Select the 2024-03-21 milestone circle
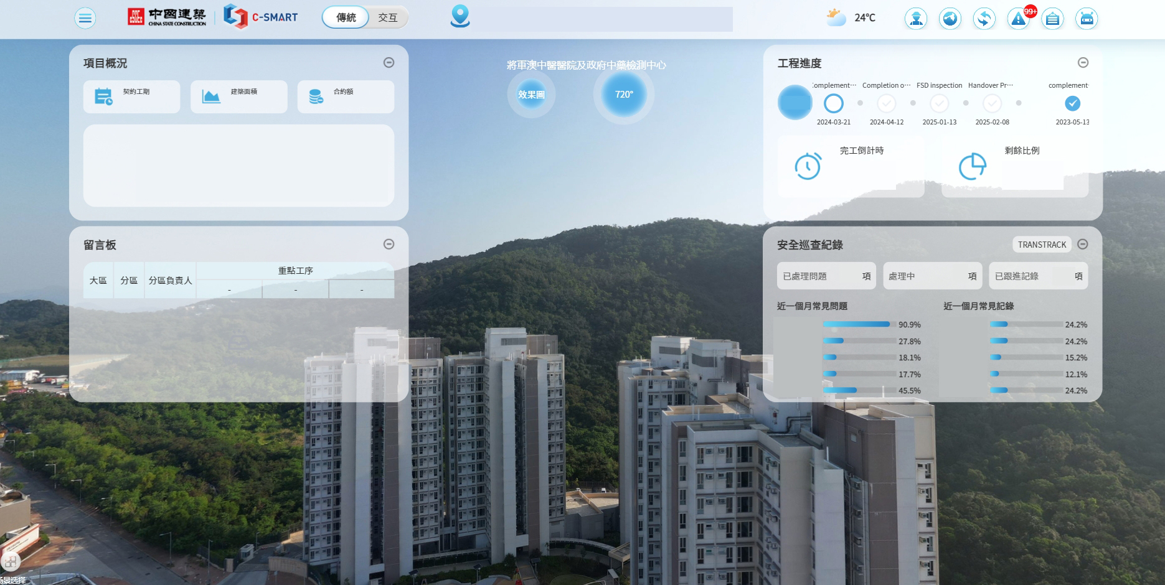Image resolution: width=1165 pixels, height=585 pixels. [834, 103]
